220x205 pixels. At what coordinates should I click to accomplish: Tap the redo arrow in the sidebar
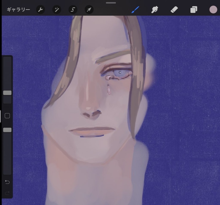(x=7, y=193)
